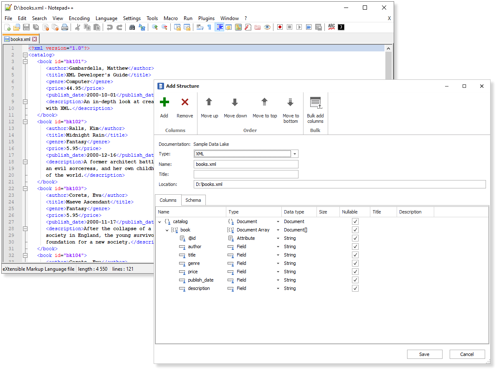
Task: Click the Print icon in Notepad++ toolbar
Action: pyautogui.click(x=65, y=27)
